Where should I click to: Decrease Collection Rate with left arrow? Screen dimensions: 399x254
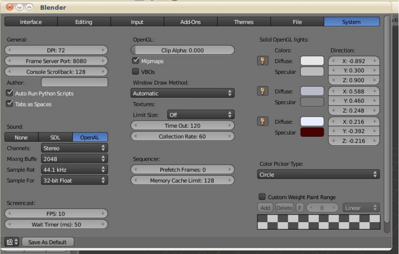tap(136, 136)
